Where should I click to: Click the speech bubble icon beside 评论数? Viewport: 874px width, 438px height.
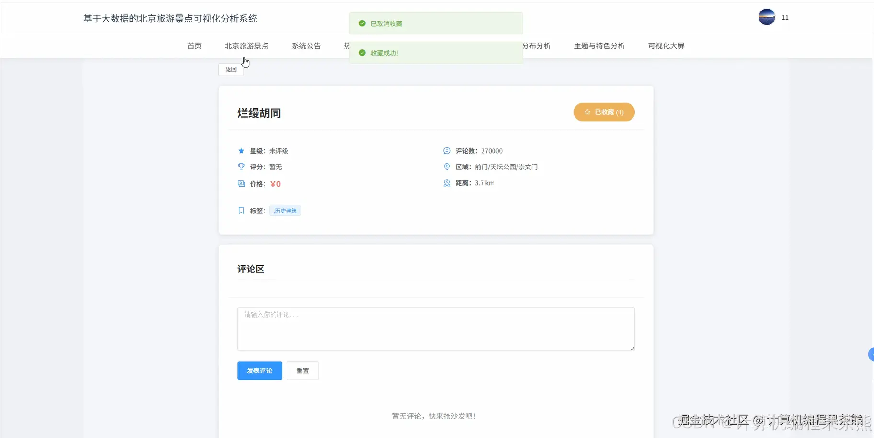[447, 150]
